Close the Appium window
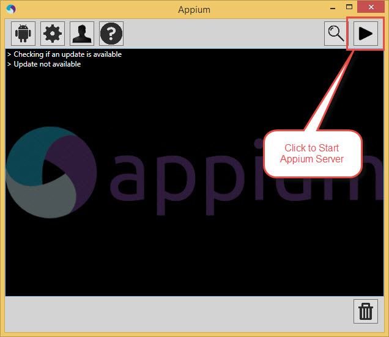 371,7
